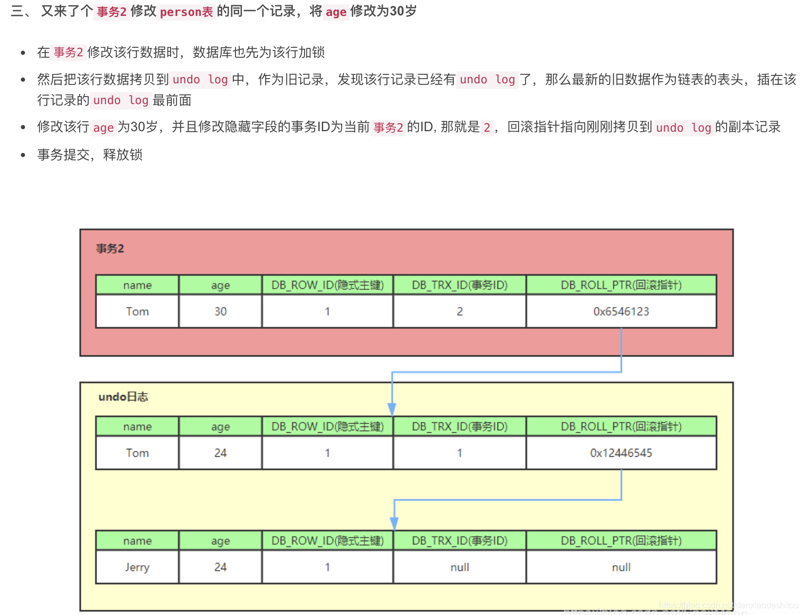
Task: Click the Jerry cell in undo日志
Action: point(137,567)
